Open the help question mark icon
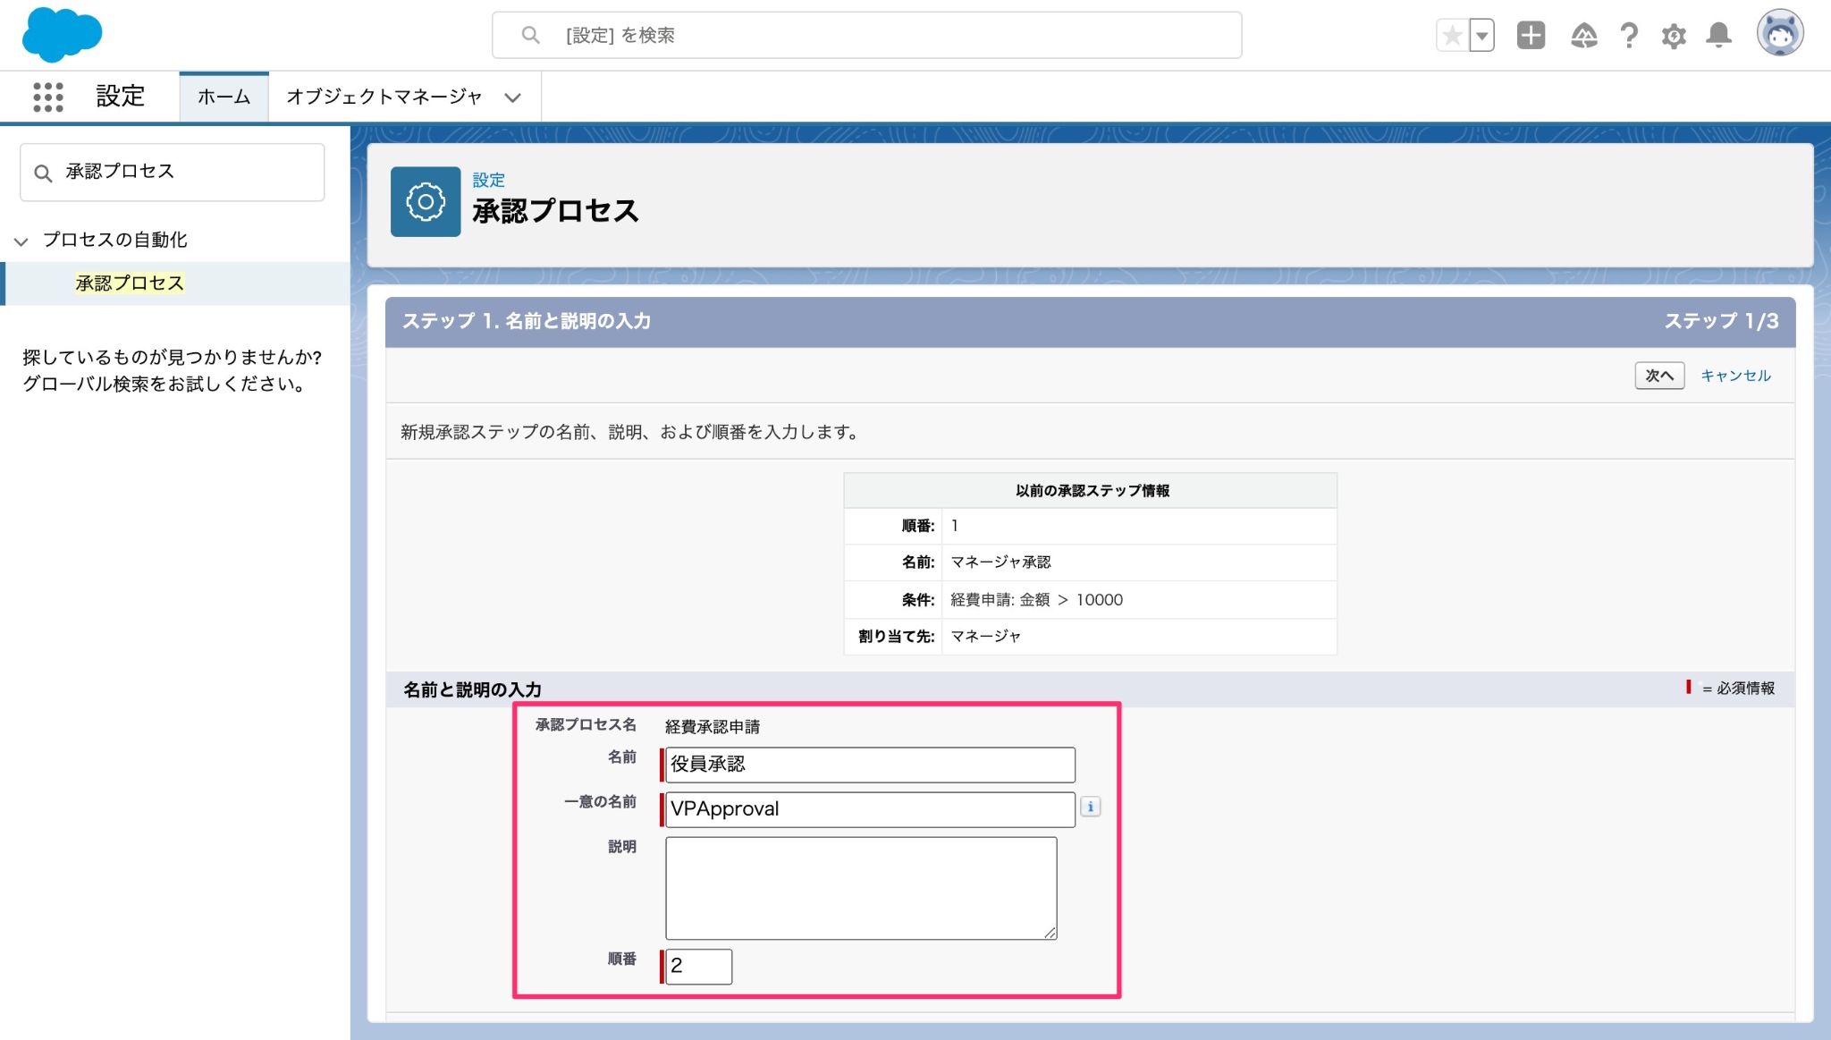Screen dimensions: 1831x1040 tap(1629, 35)
